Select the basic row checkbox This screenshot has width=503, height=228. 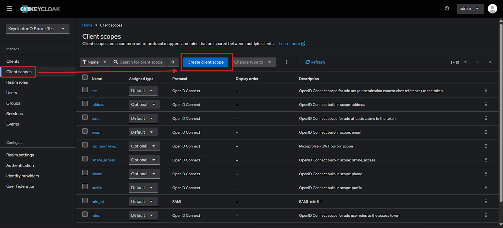point(85,117)
